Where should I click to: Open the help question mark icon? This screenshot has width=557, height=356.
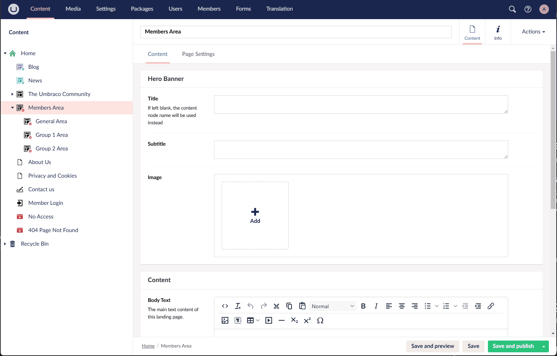[x=528, y=9]
